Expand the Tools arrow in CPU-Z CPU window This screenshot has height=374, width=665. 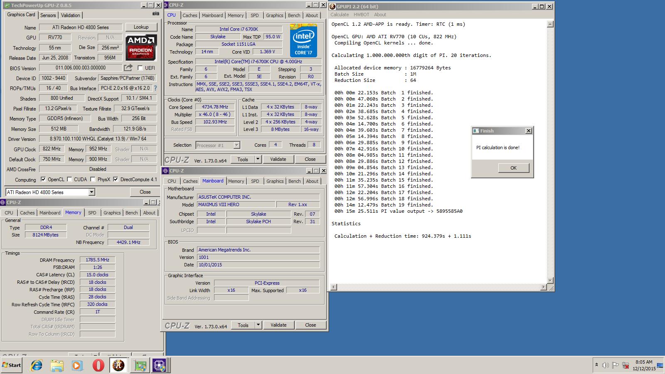click(x=258, y=159)
